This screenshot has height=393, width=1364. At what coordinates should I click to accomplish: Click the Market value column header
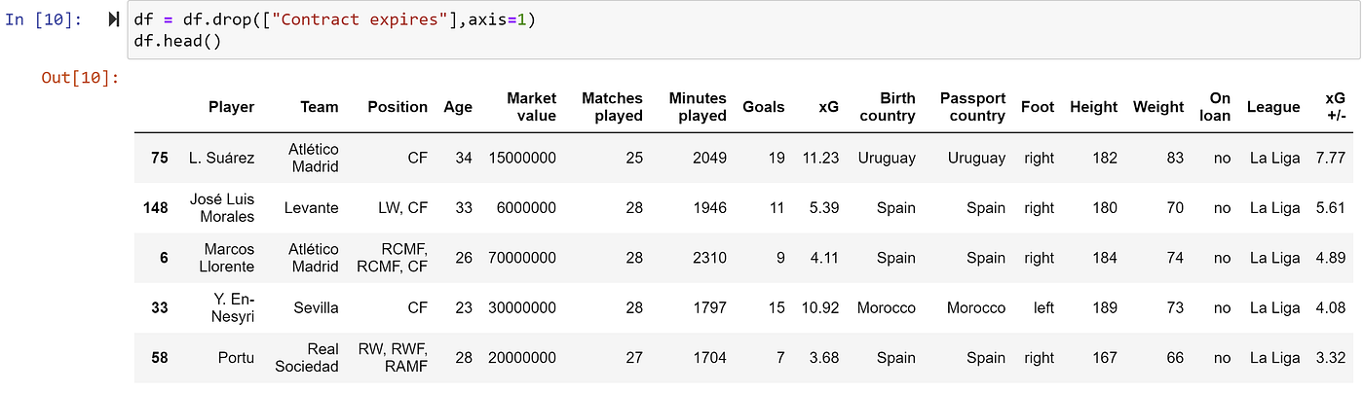(531, 107)
